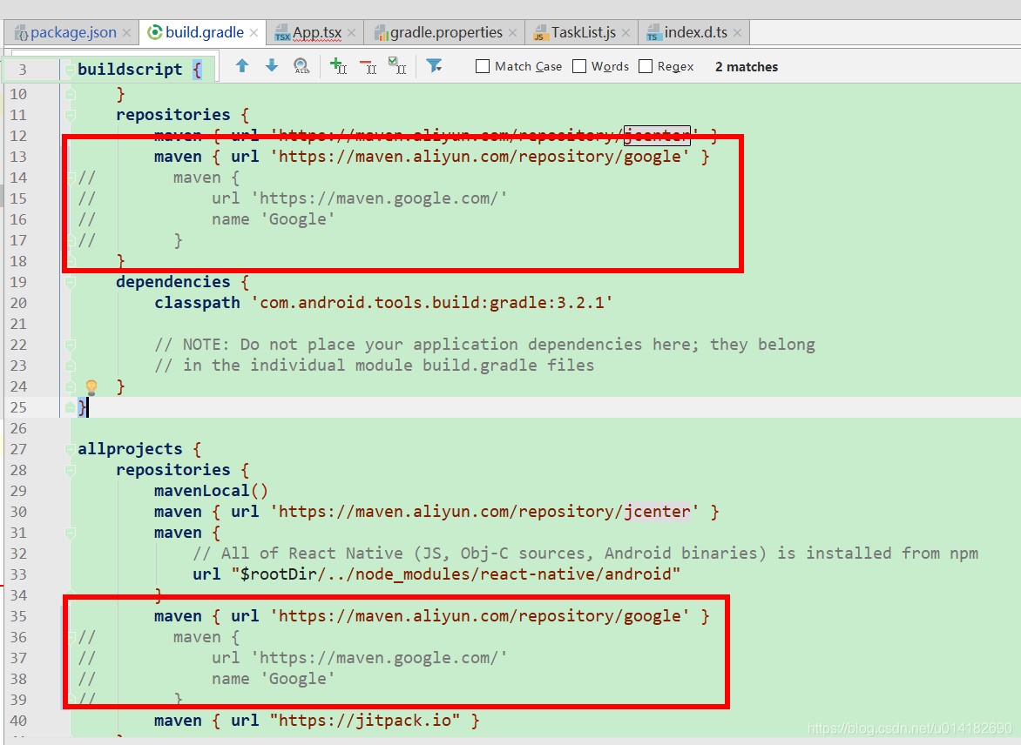This screenshot has width=1021, height=745.
Task: Click the classpath gradle:3.2.1 string
Action: pyautogui.click(x=432, y=303)
